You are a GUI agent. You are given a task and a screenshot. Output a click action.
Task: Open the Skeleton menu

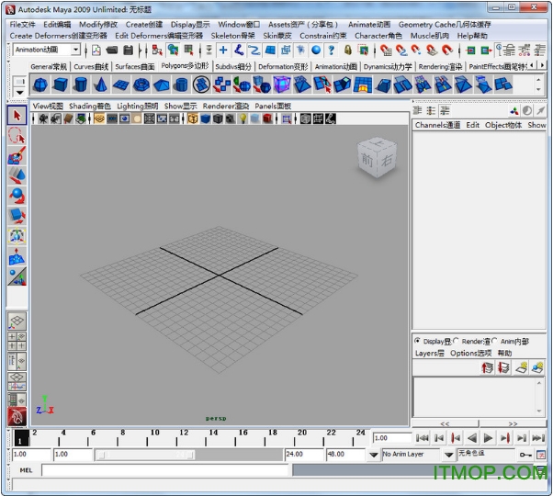232,36
